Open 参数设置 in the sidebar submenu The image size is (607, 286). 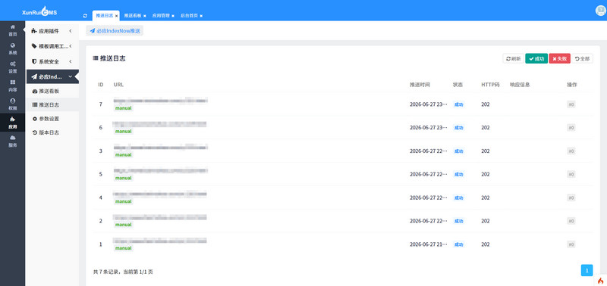49,119
